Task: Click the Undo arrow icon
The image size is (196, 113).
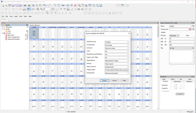Action: [x=45, y=5]
